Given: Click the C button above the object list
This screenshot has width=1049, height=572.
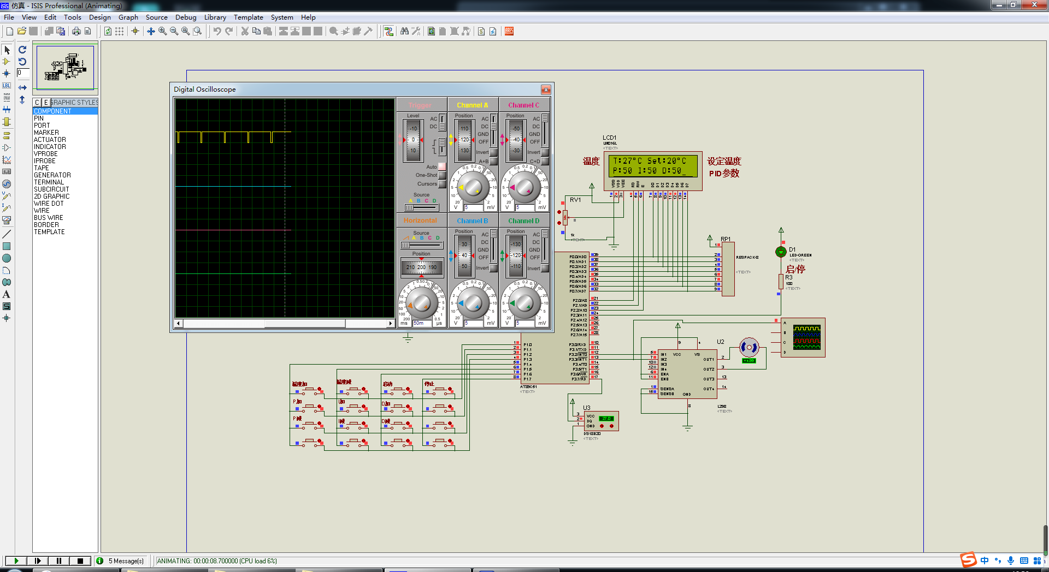Looking at the screenshot, I should (x=37, y=103).
